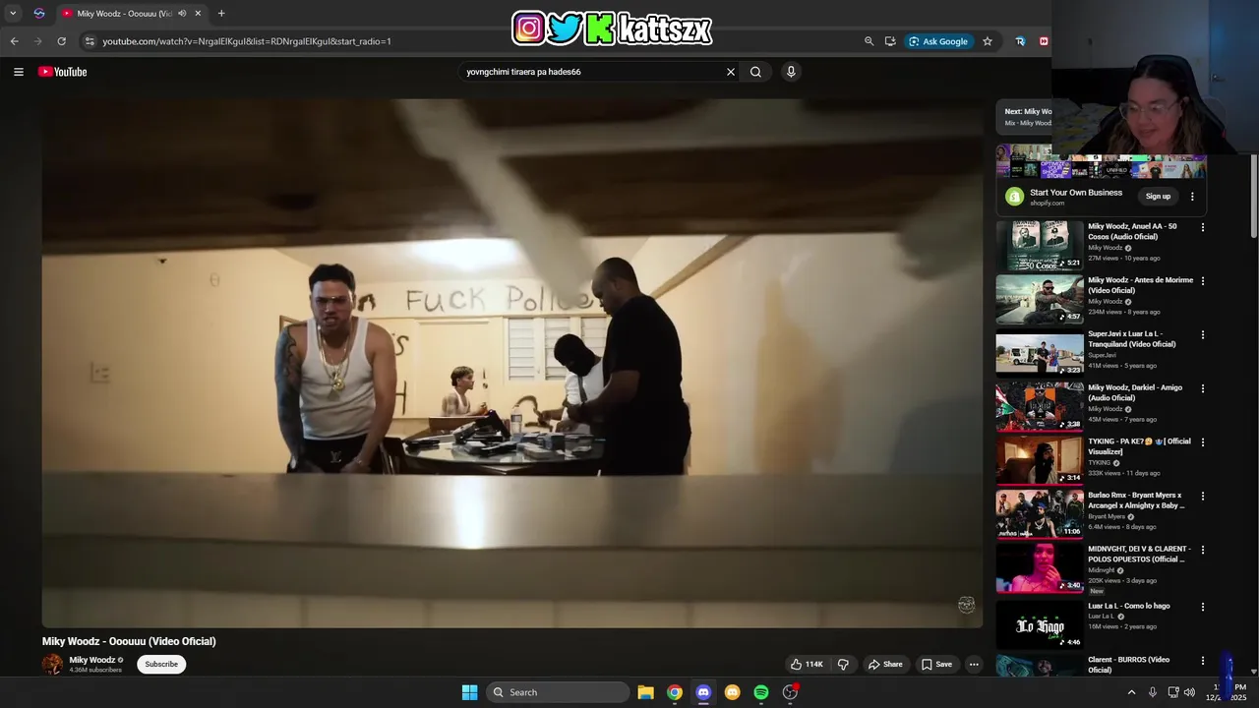Run the YouTube search magnifier button
Screen dimensions: 1259x708
pos(755,72)
